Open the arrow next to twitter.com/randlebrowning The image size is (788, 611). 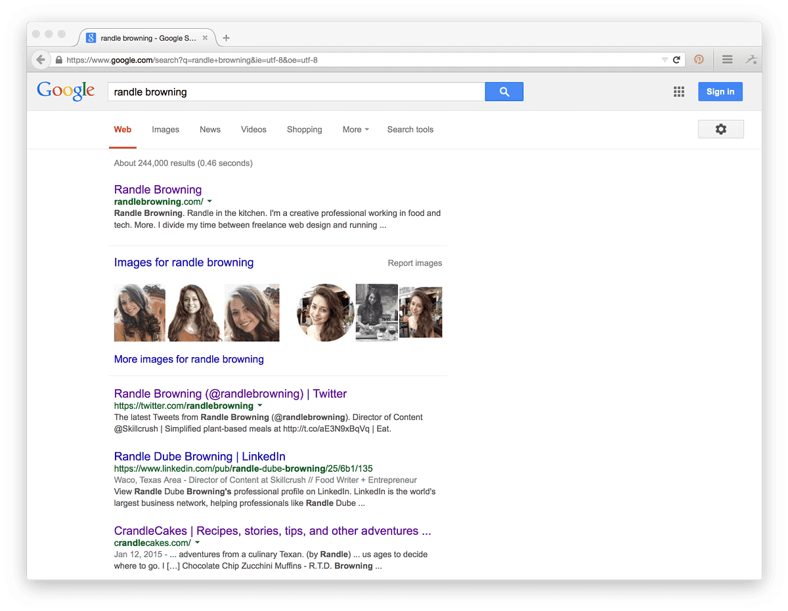260,406
